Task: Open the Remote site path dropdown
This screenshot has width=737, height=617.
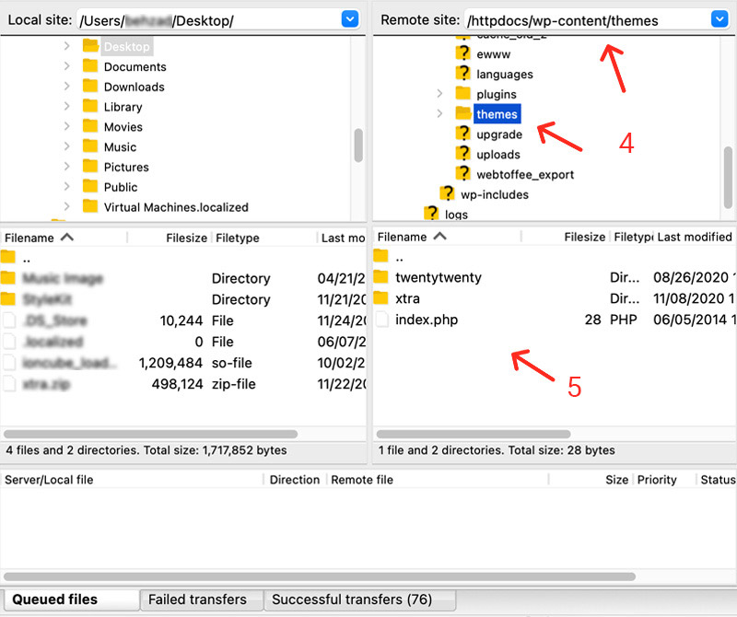Action: tap(719, 18)
